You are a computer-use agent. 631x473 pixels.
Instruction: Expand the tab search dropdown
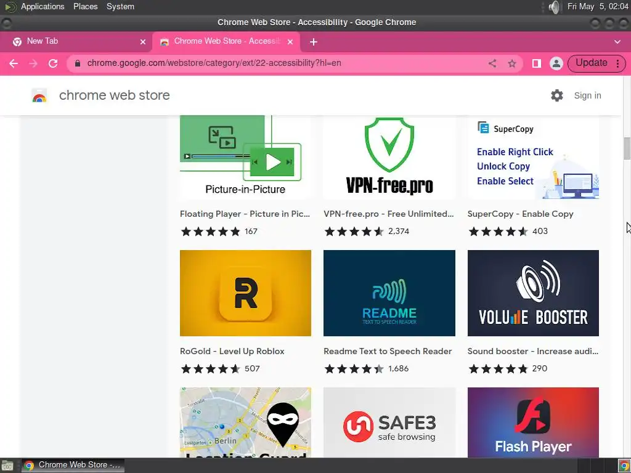(617, 42)
